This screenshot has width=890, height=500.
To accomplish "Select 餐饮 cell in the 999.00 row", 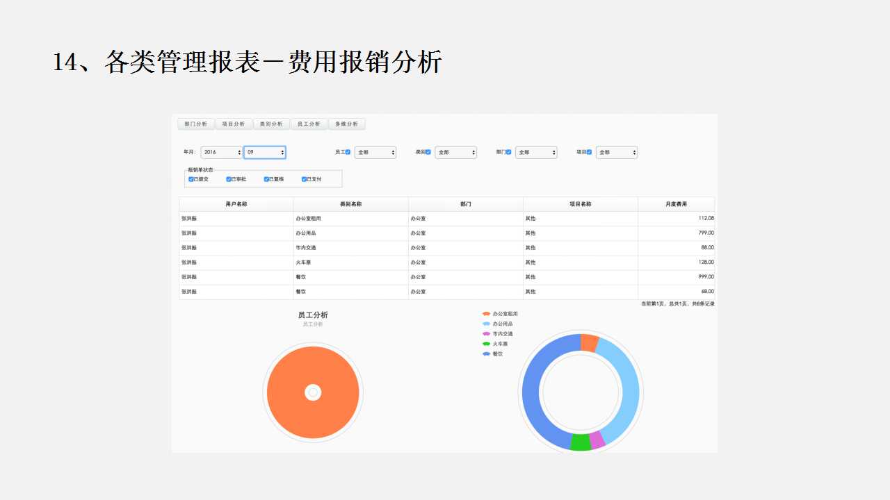I will pyautogui.click(x=351, y=277).
